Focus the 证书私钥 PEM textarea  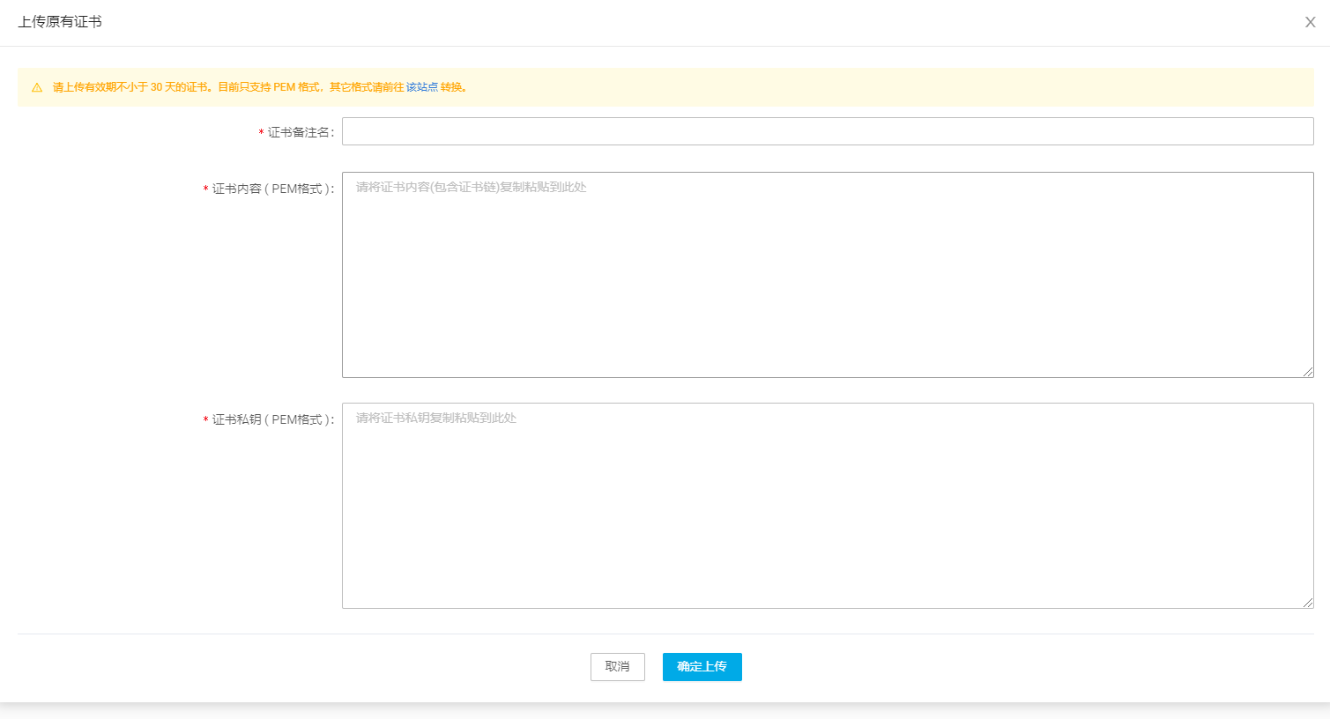coord(828,506)
